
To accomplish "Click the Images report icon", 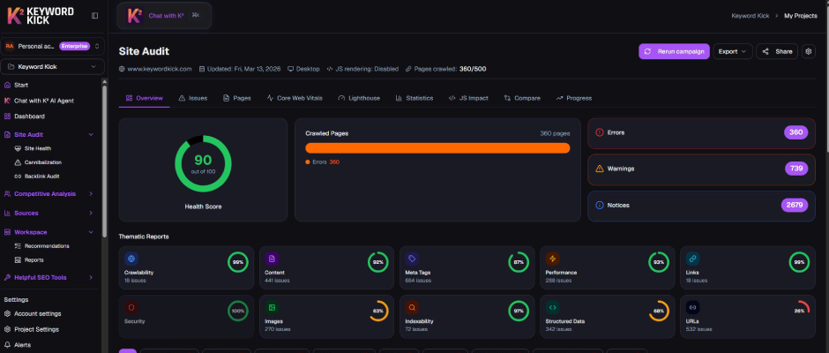I will (272, 307).
